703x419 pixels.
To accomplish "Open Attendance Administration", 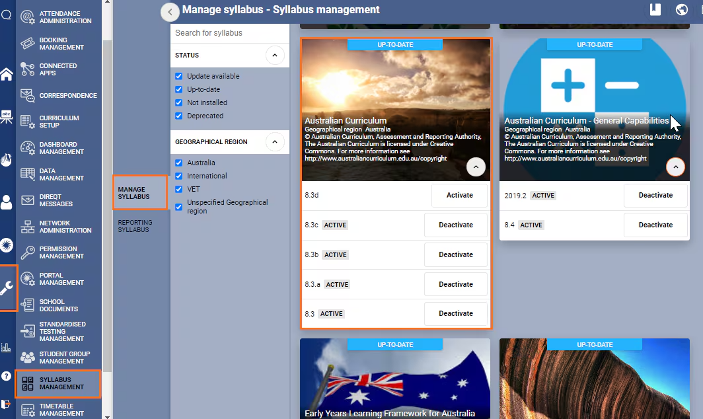I will 59,17.
